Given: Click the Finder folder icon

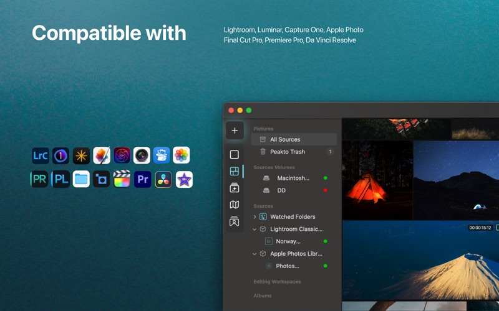Looking at the screenshot, I should click(x=81, y=179).
